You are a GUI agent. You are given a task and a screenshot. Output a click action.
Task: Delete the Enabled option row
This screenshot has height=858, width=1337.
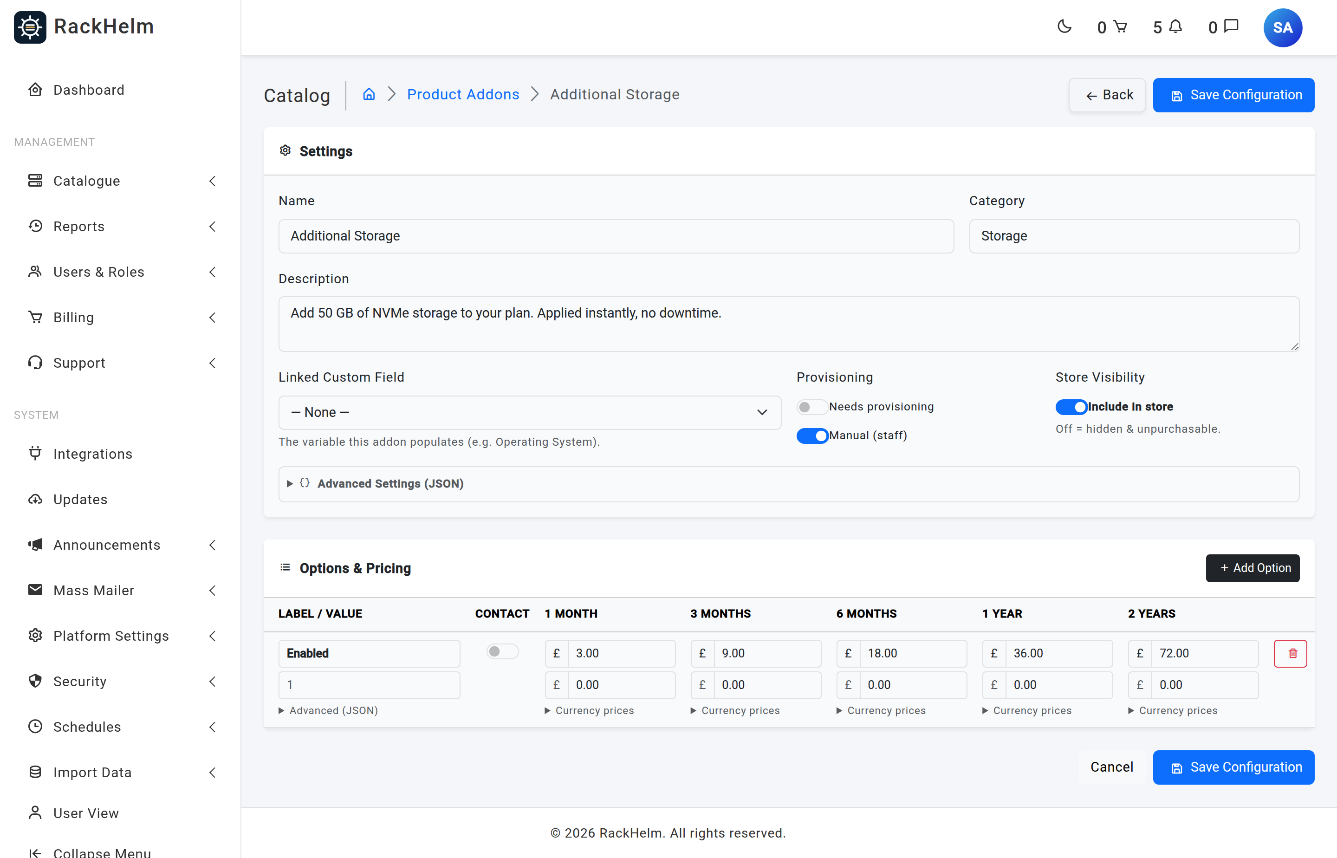click(x=1290, y=653)
